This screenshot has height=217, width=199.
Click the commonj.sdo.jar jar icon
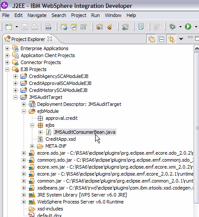pyautogui.click(x=32, y=160)
